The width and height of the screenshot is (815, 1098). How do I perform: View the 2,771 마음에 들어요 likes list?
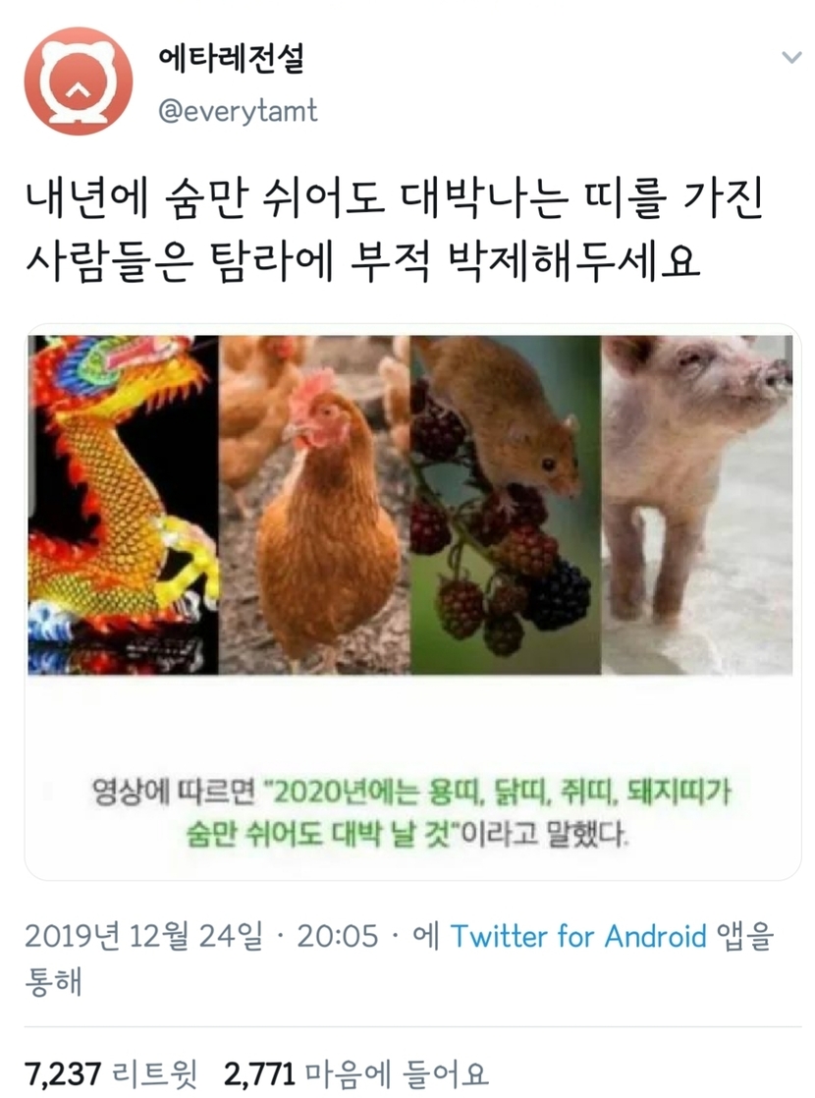pos(355,1072)
